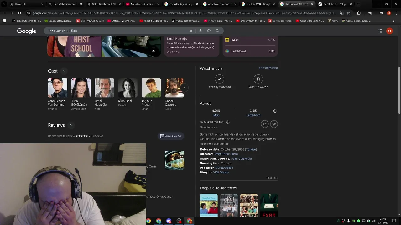
Task: Open Caner Özyurtlu cast photo
Action: pos(174,88)
